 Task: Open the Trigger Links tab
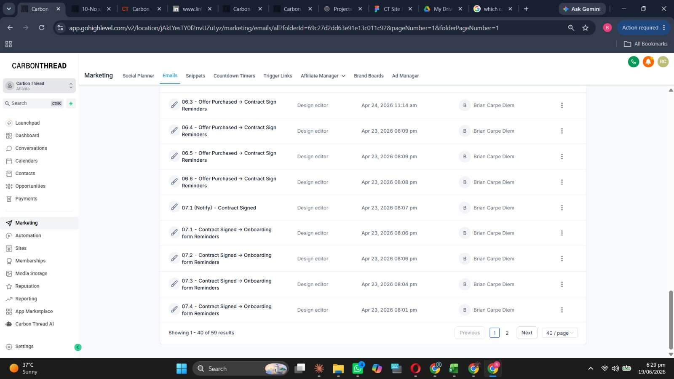pyautogui.click(x=278, y=76)
